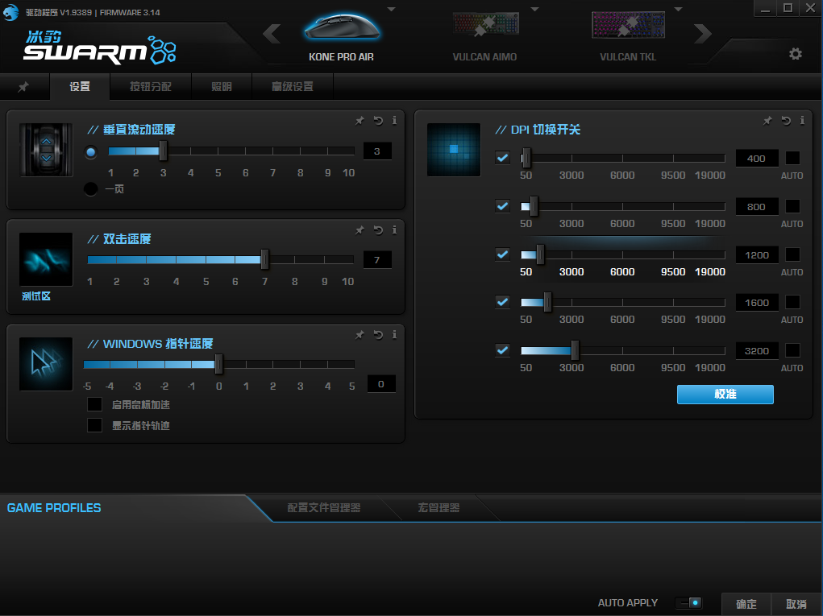Pin the vertical scroll speed panel
Screen dimensions: 823x616
coord(360,121)
